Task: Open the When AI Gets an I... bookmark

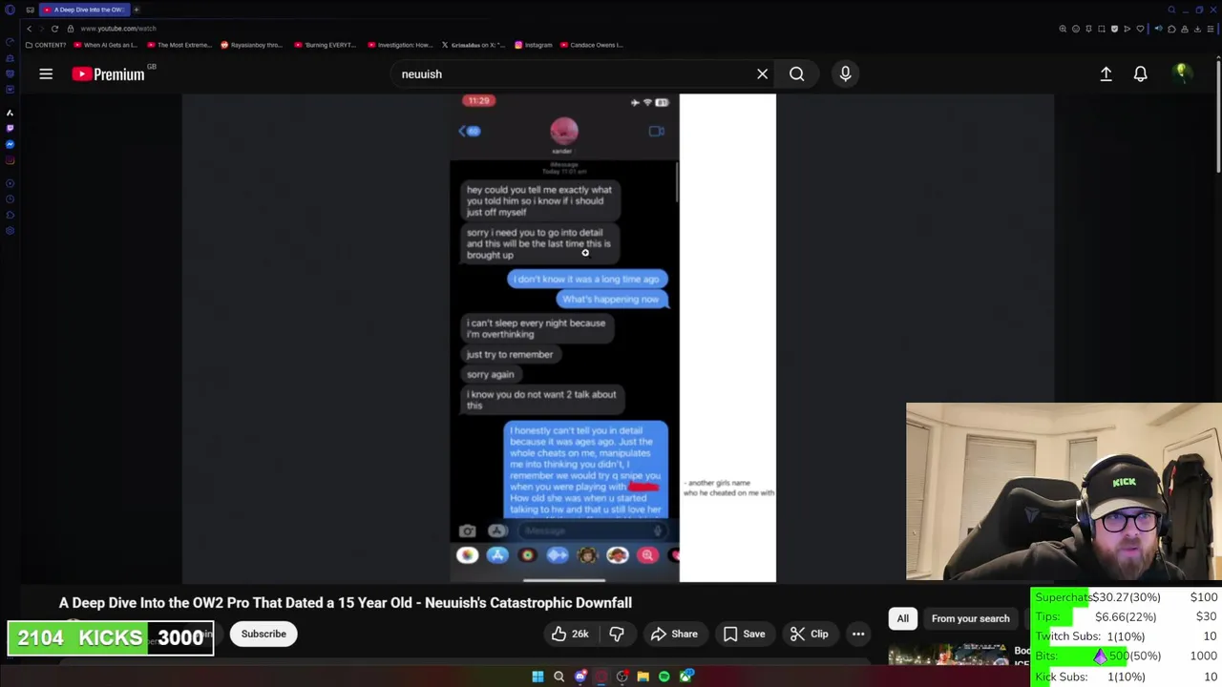Action: tap(106, 45)
